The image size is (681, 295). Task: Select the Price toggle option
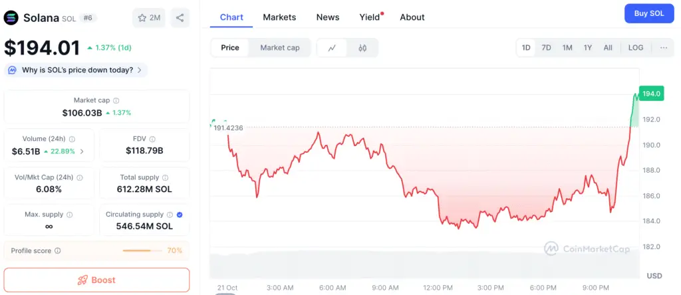point(230,48)
